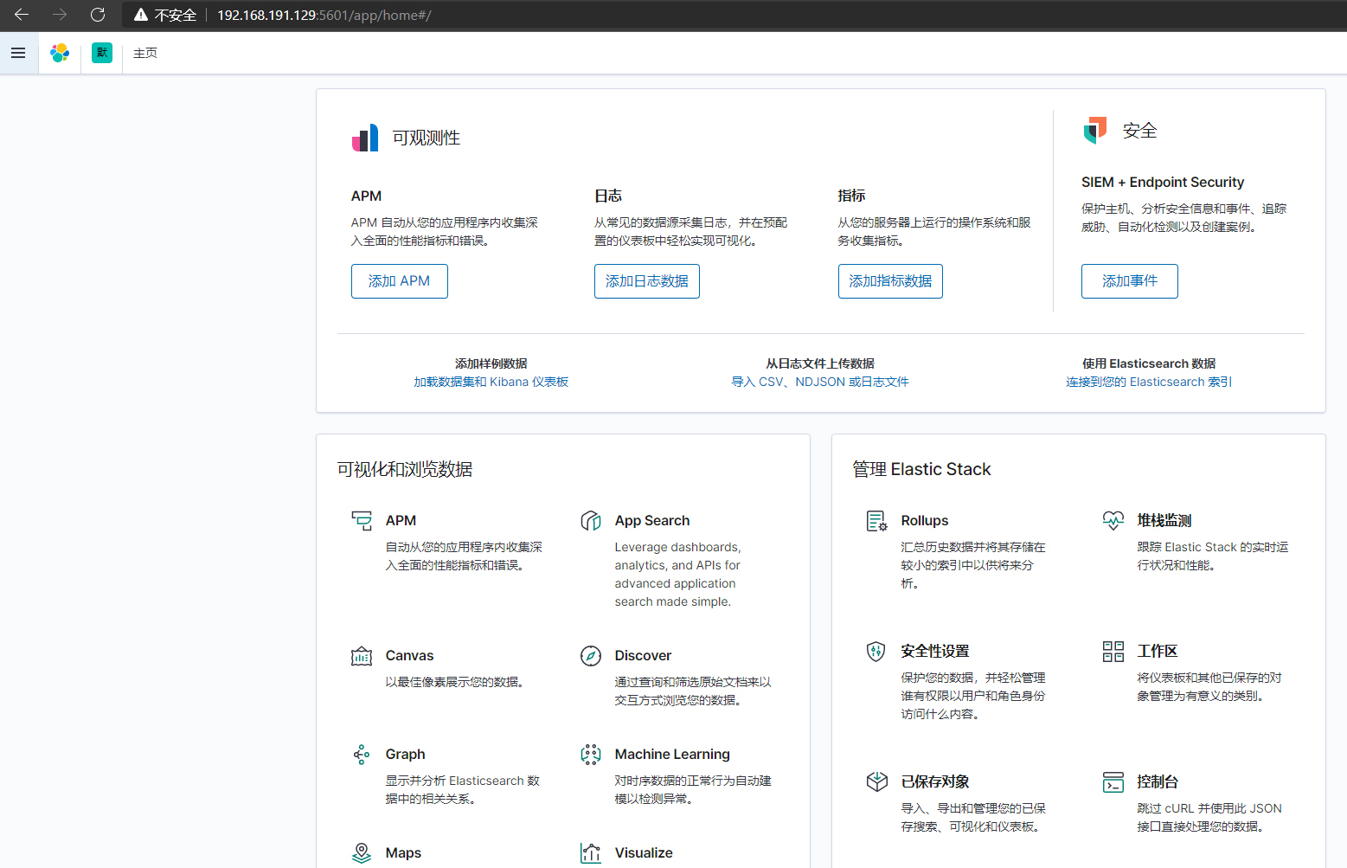Image resolution: width=1347 pixels, height=868 pixels.
Task: Click the App Search icon
Action: pyautogui.click(x=591, y=520)
